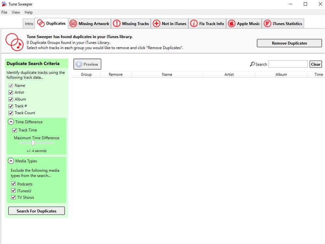Image resolution: width=325 pixels, height=244 pixels.
Task: Click the Tune Sweeper app icon in title bar
Action: [x=4, y=4]
